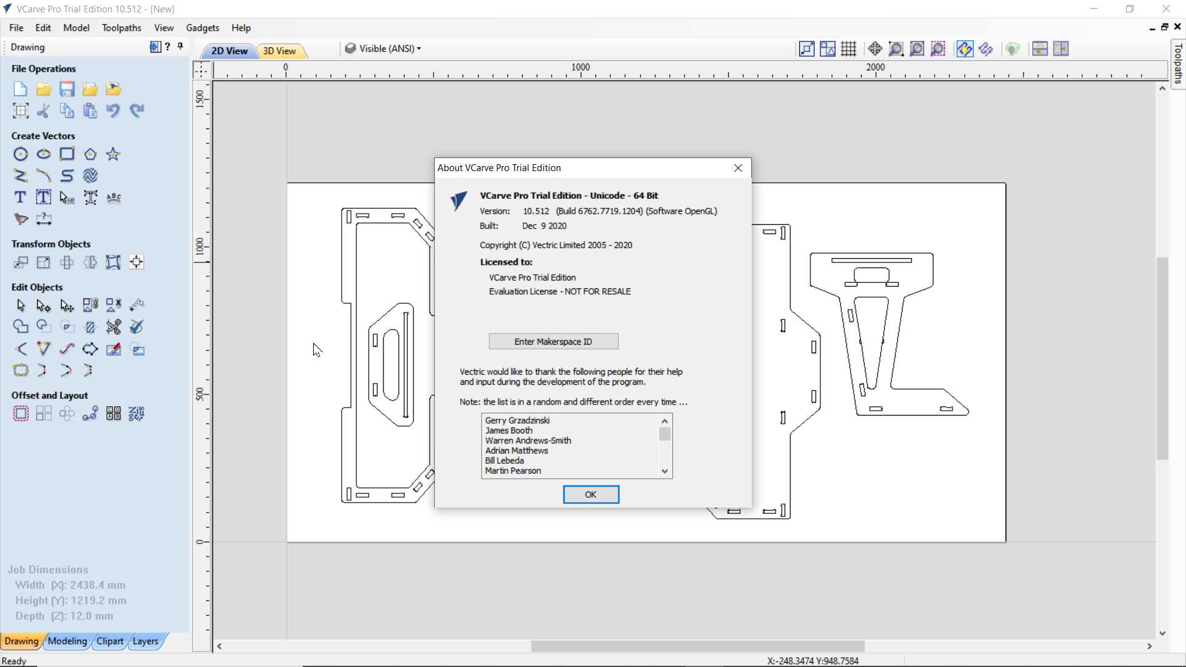Click the credits list scroll down arrow

tap(665, 471)
